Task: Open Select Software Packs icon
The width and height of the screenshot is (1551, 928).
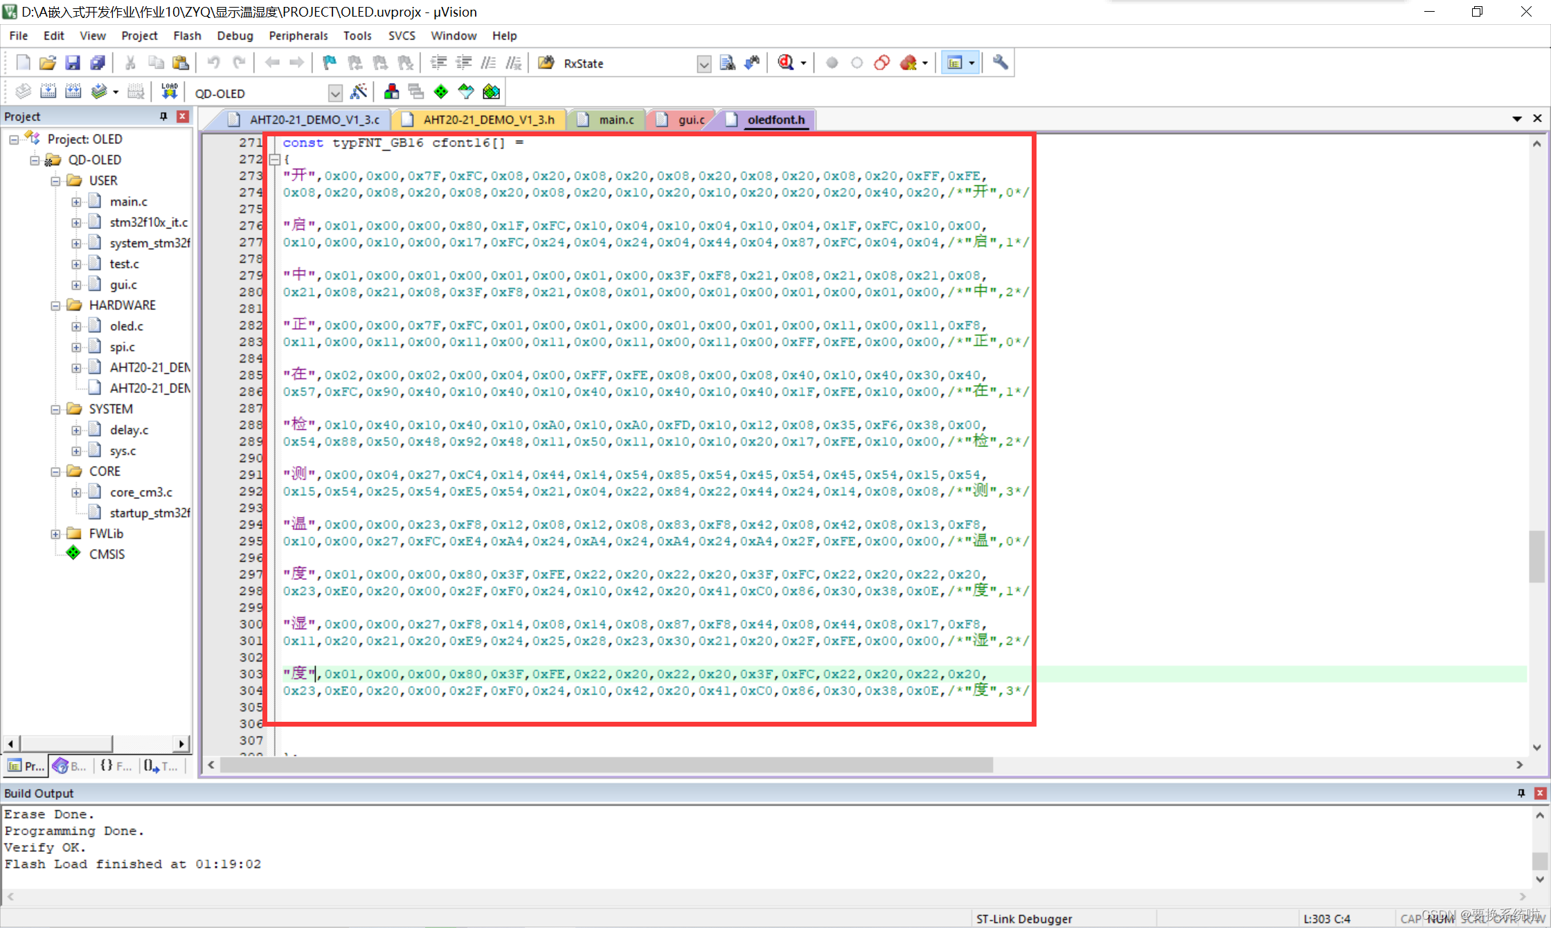Action: tap(466, 92)
